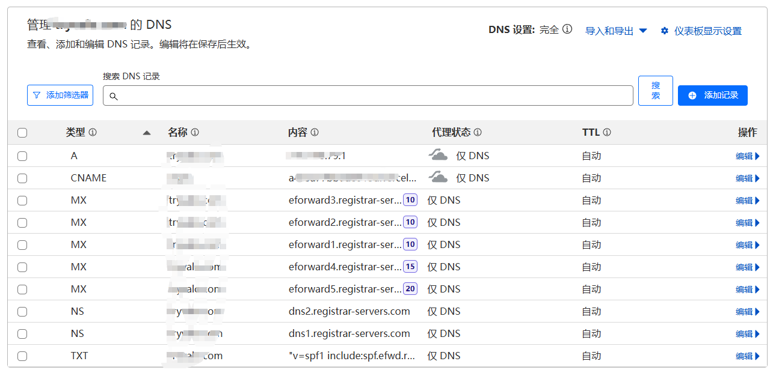Click the info icon next to 代理状态 header
Screen dimensions: 779x373
click(478, 132)
